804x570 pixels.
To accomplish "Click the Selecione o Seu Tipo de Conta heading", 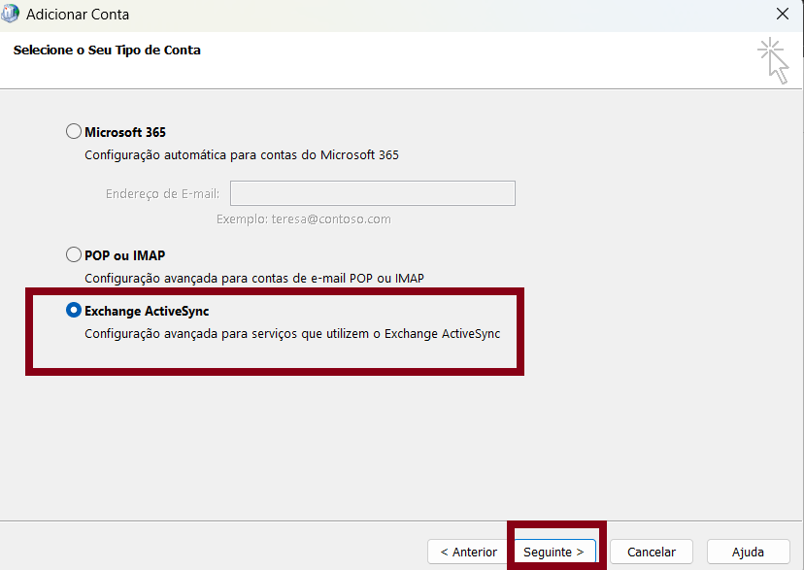I will tap(107, 50).
